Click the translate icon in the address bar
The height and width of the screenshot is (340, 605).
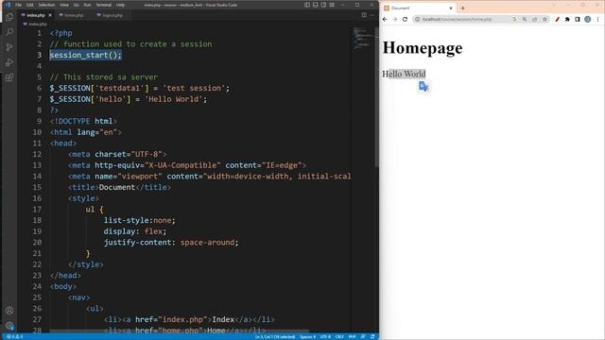coord(514,19)
